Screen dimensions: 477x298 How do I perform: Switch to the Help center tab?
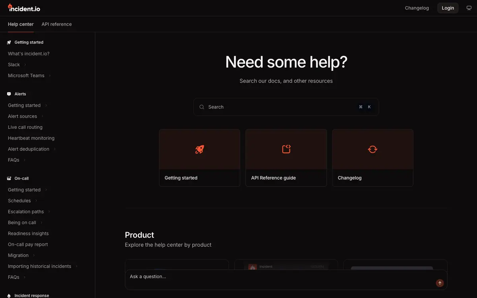click(x=21, y=24)
